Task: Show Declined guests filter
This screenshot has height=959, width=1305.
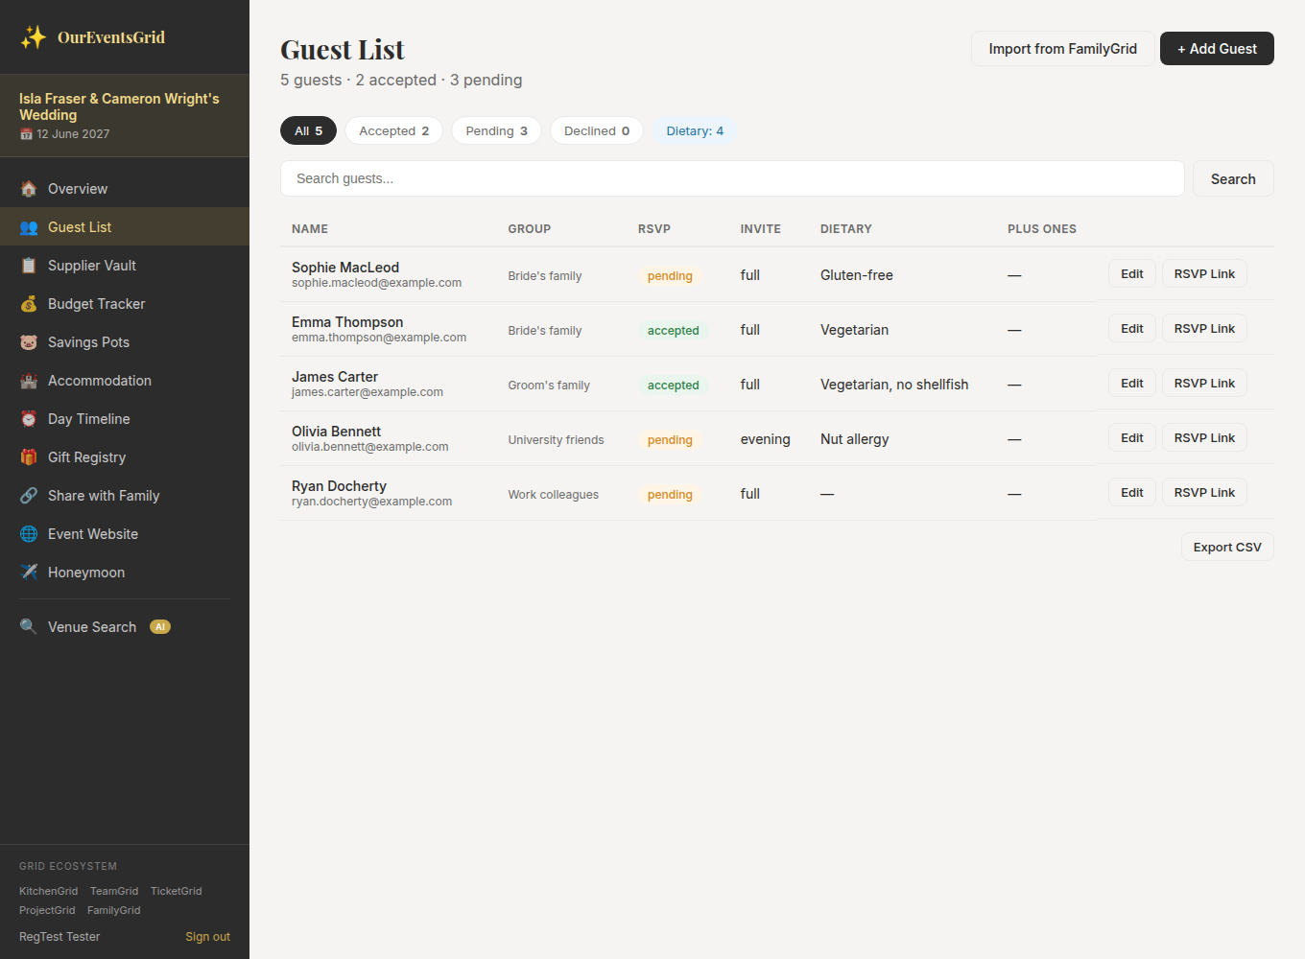Action: [x=597, y=130]
